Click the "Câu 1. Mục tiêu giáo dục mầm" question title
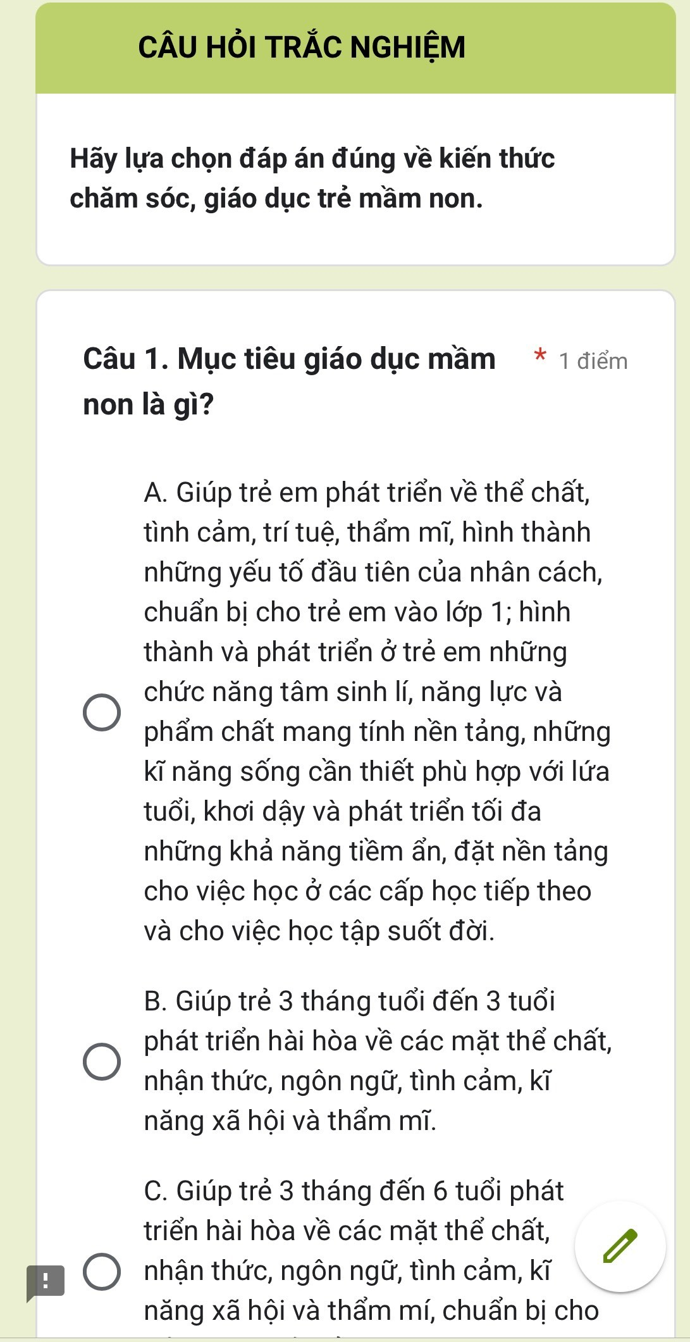 289,359
